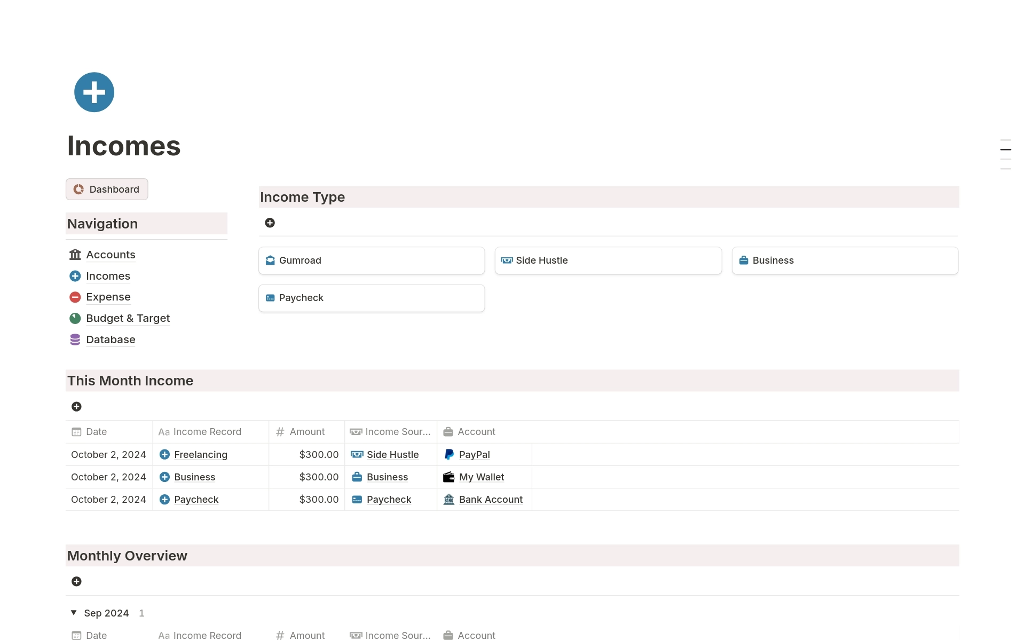Collapse the Sep 2024 group toggle
Screen dimensions: 1025x640
coord(74,613)
